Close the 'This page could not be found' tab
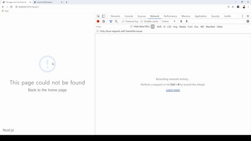 tap(30, 2)
